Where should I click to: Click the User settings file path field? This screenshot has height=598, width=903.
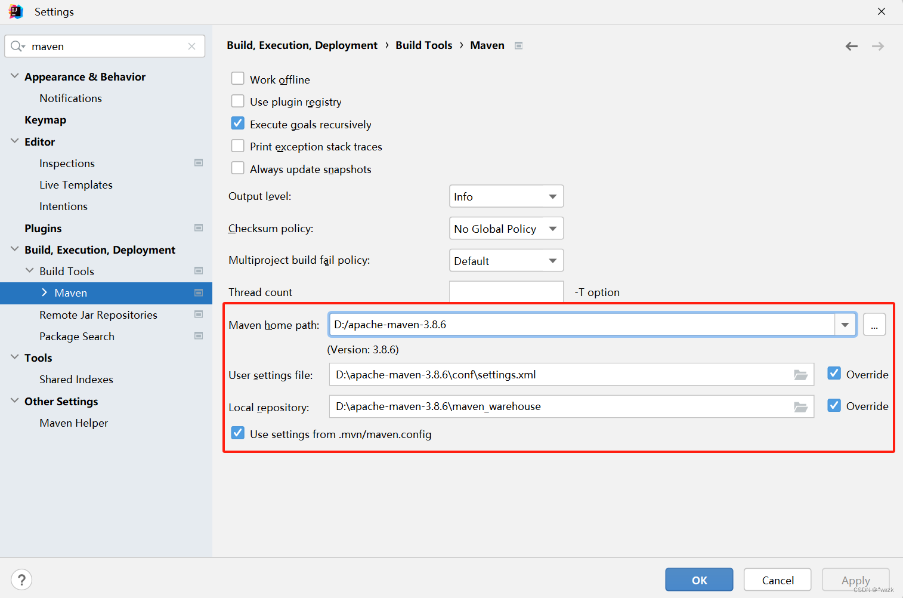[571, 375]
